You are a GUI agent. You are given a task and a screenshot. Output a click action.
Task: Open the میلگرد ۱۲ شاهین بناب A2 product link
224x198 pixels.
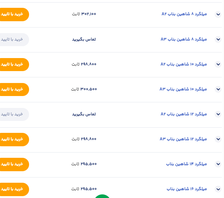[183, 114]
